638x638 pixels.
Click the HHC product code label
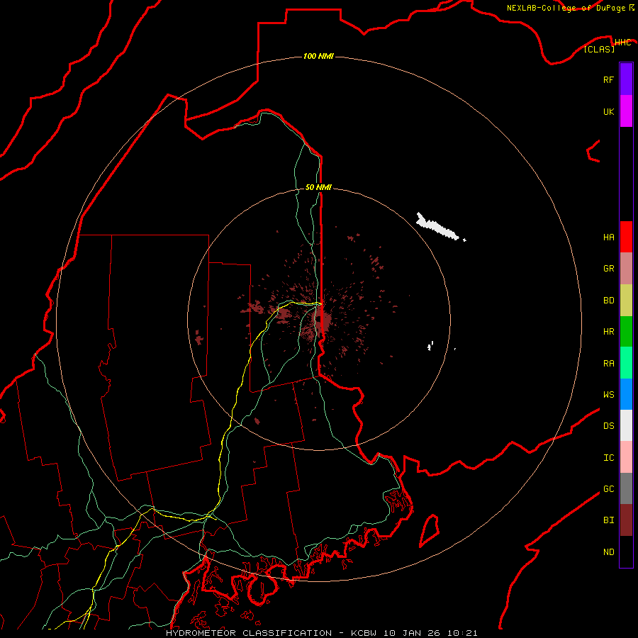click(622, 43)
